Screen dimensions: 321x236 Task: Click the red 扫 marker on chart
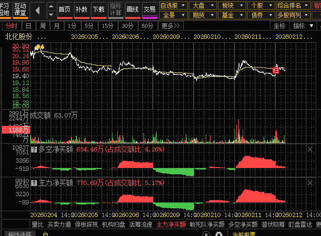276,71
